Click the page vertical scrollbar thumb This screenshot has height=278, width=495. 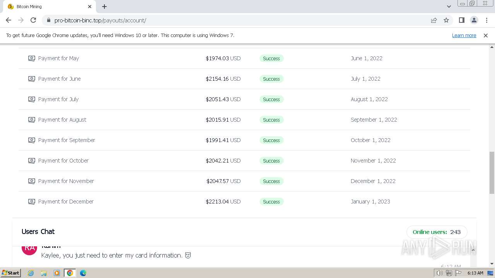coord(492,173)
